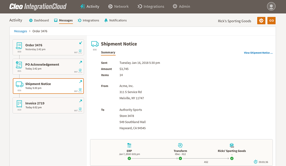
Task: Select the Summary tab
Action: (108, 52)
